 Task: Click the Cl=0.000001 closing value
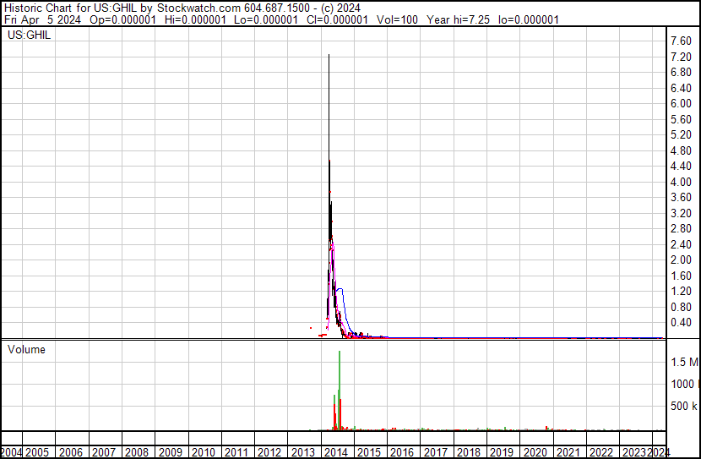point(337,19)
